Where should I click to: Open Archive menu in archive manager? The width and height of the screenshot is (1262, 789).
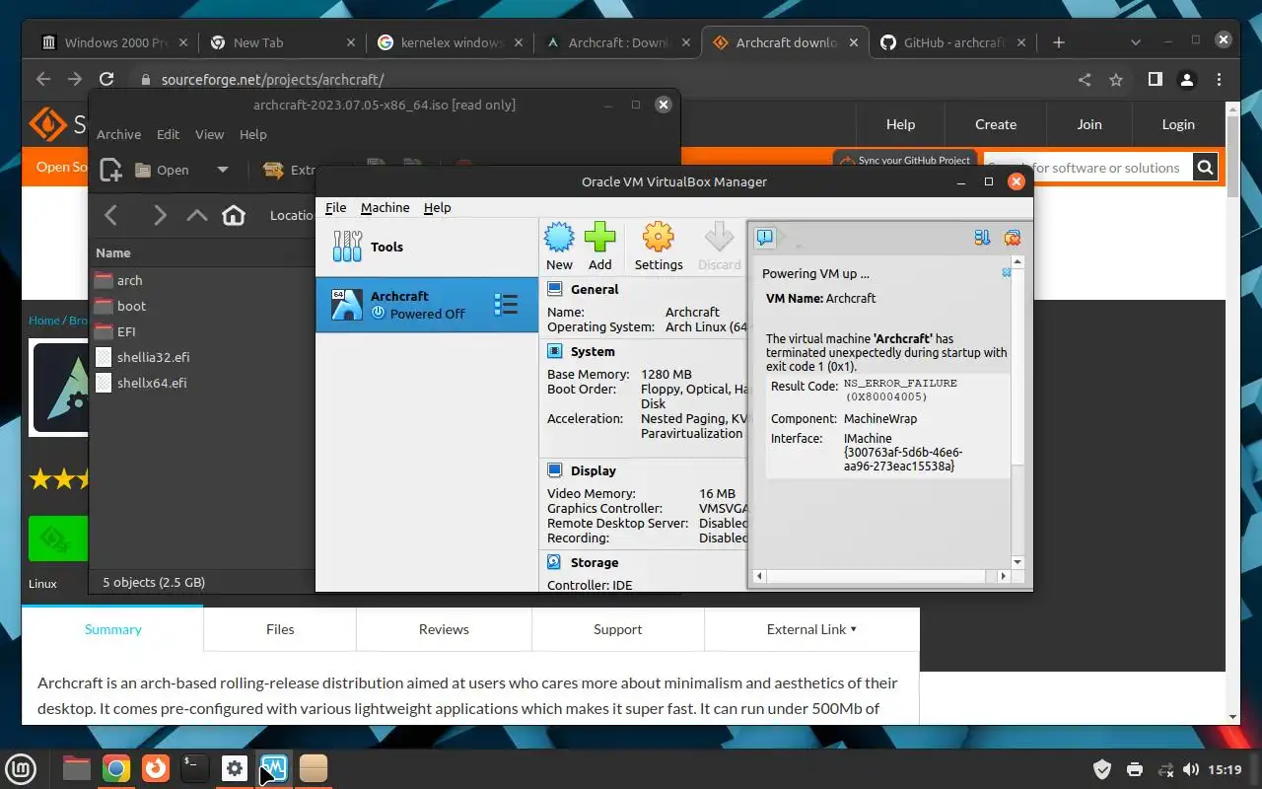[x=118, y=134]
